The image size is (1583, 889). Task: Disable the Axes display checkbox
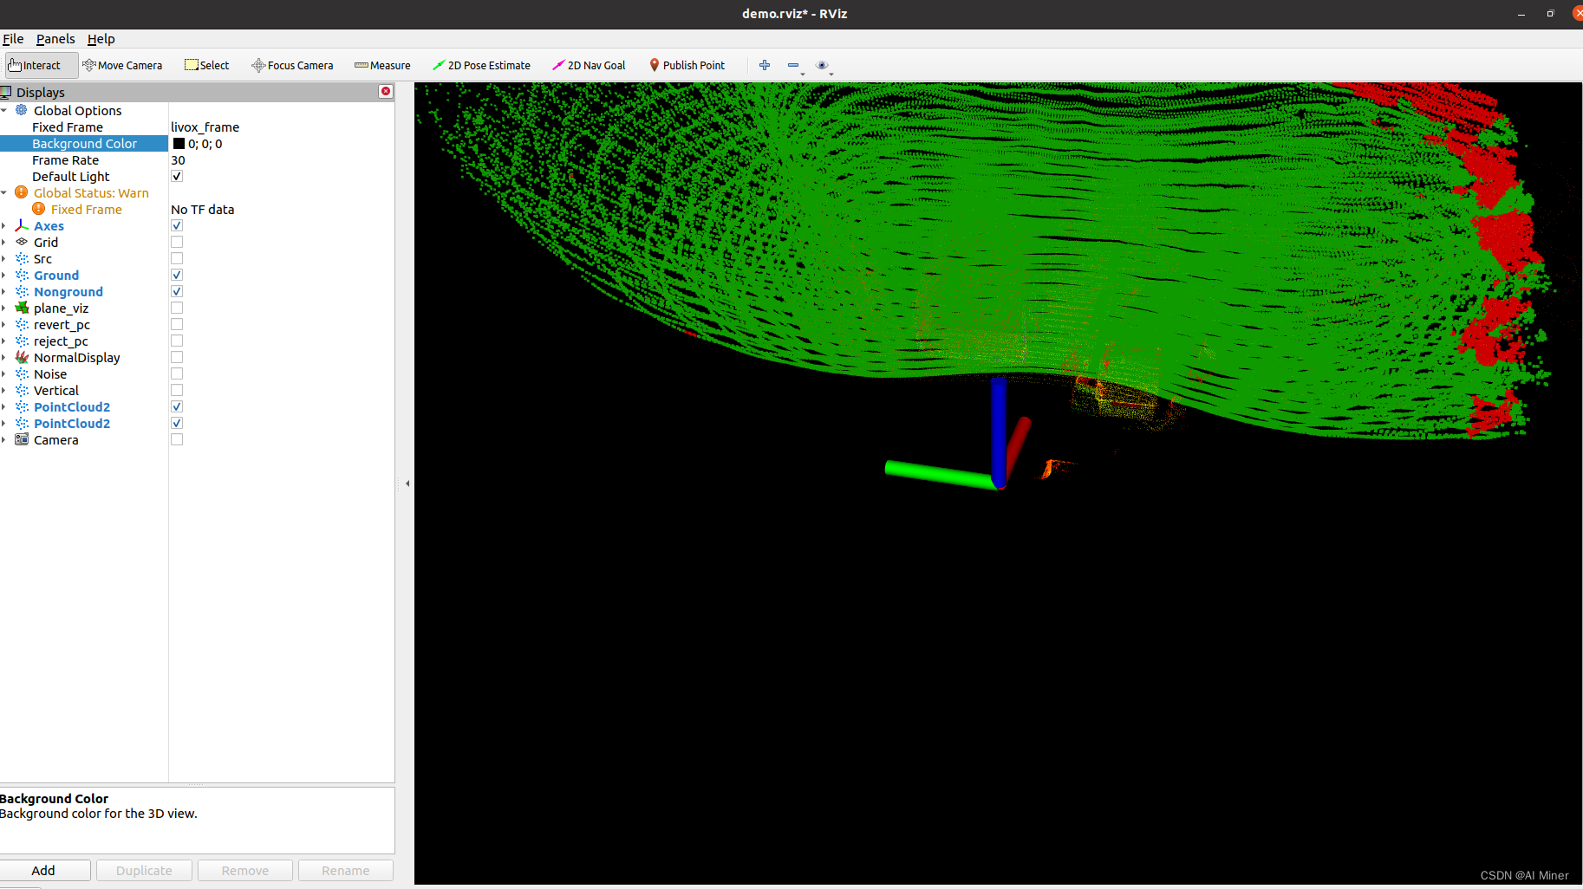pos(177,225)
